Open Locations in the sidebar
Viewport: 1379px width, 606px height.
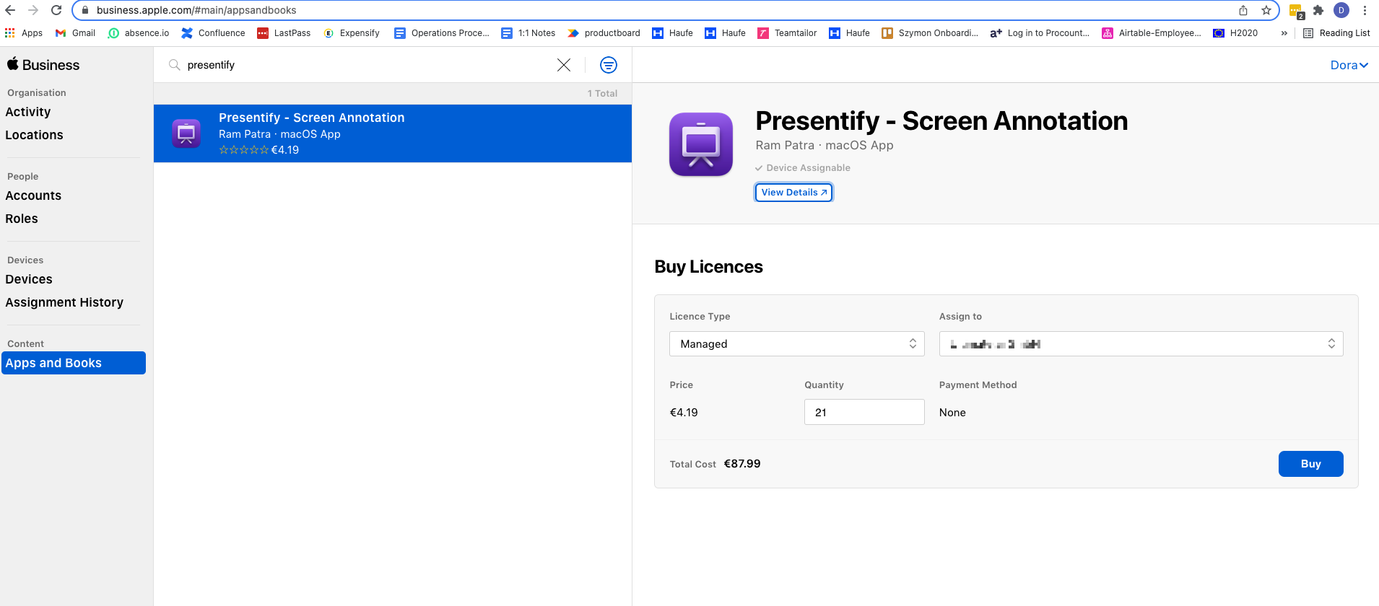[x=34, y=135]
